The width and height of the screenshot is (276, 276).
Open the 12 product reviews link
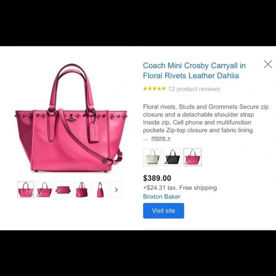tap(194, 89)
